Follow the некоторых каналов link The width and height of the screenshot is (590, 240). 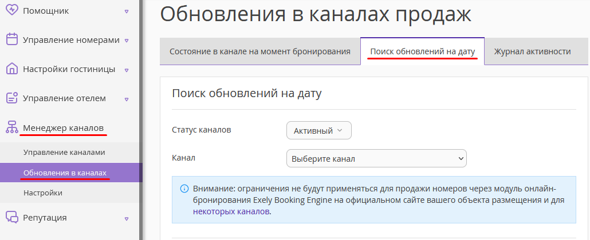pos(231,211)
